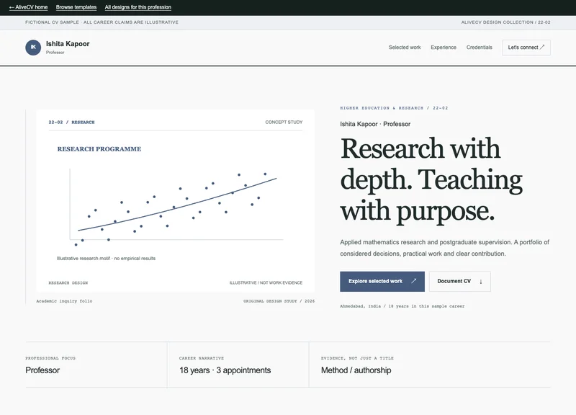
Task: Click Explore selected work button
Action: click(382, 281)
